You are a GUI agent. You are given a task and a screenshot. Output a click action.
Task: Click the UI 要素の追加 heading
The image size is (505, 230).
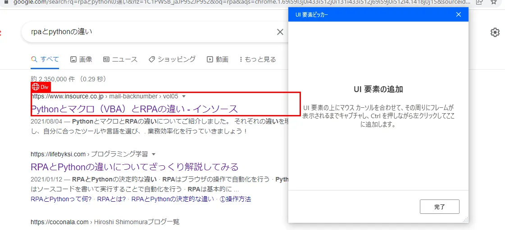point(378,89)
